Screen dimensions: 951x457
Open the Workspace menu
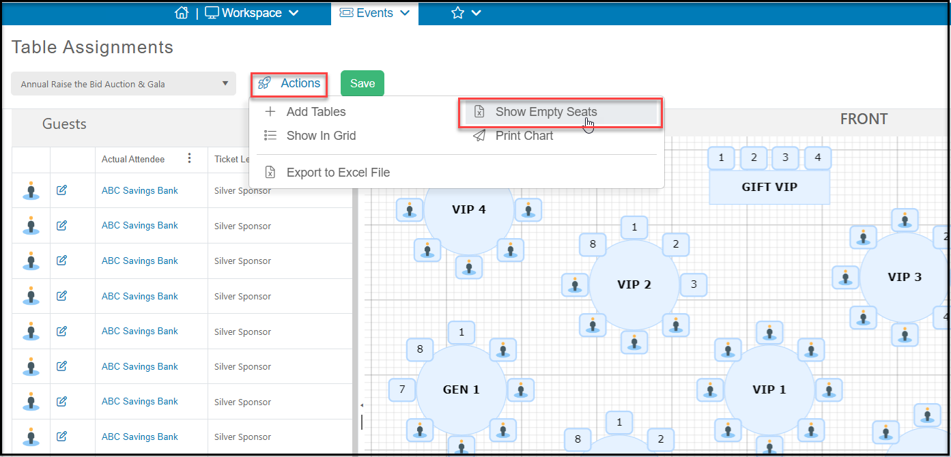pyautogui.click(x=252, y=13)
